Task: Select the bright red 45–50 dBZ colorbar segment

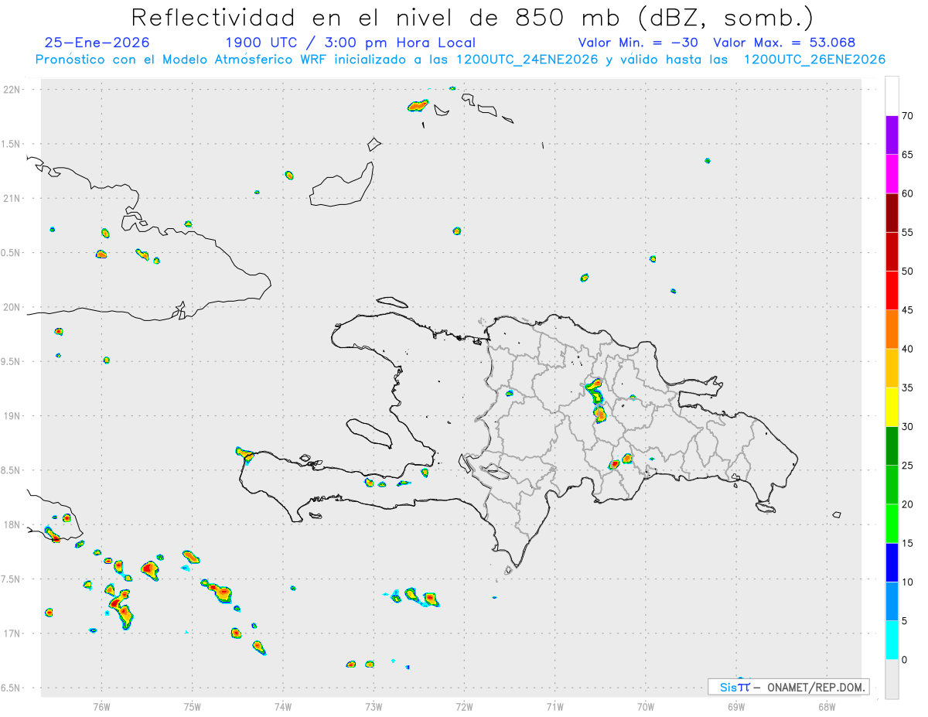Action: tap(892, 291)
